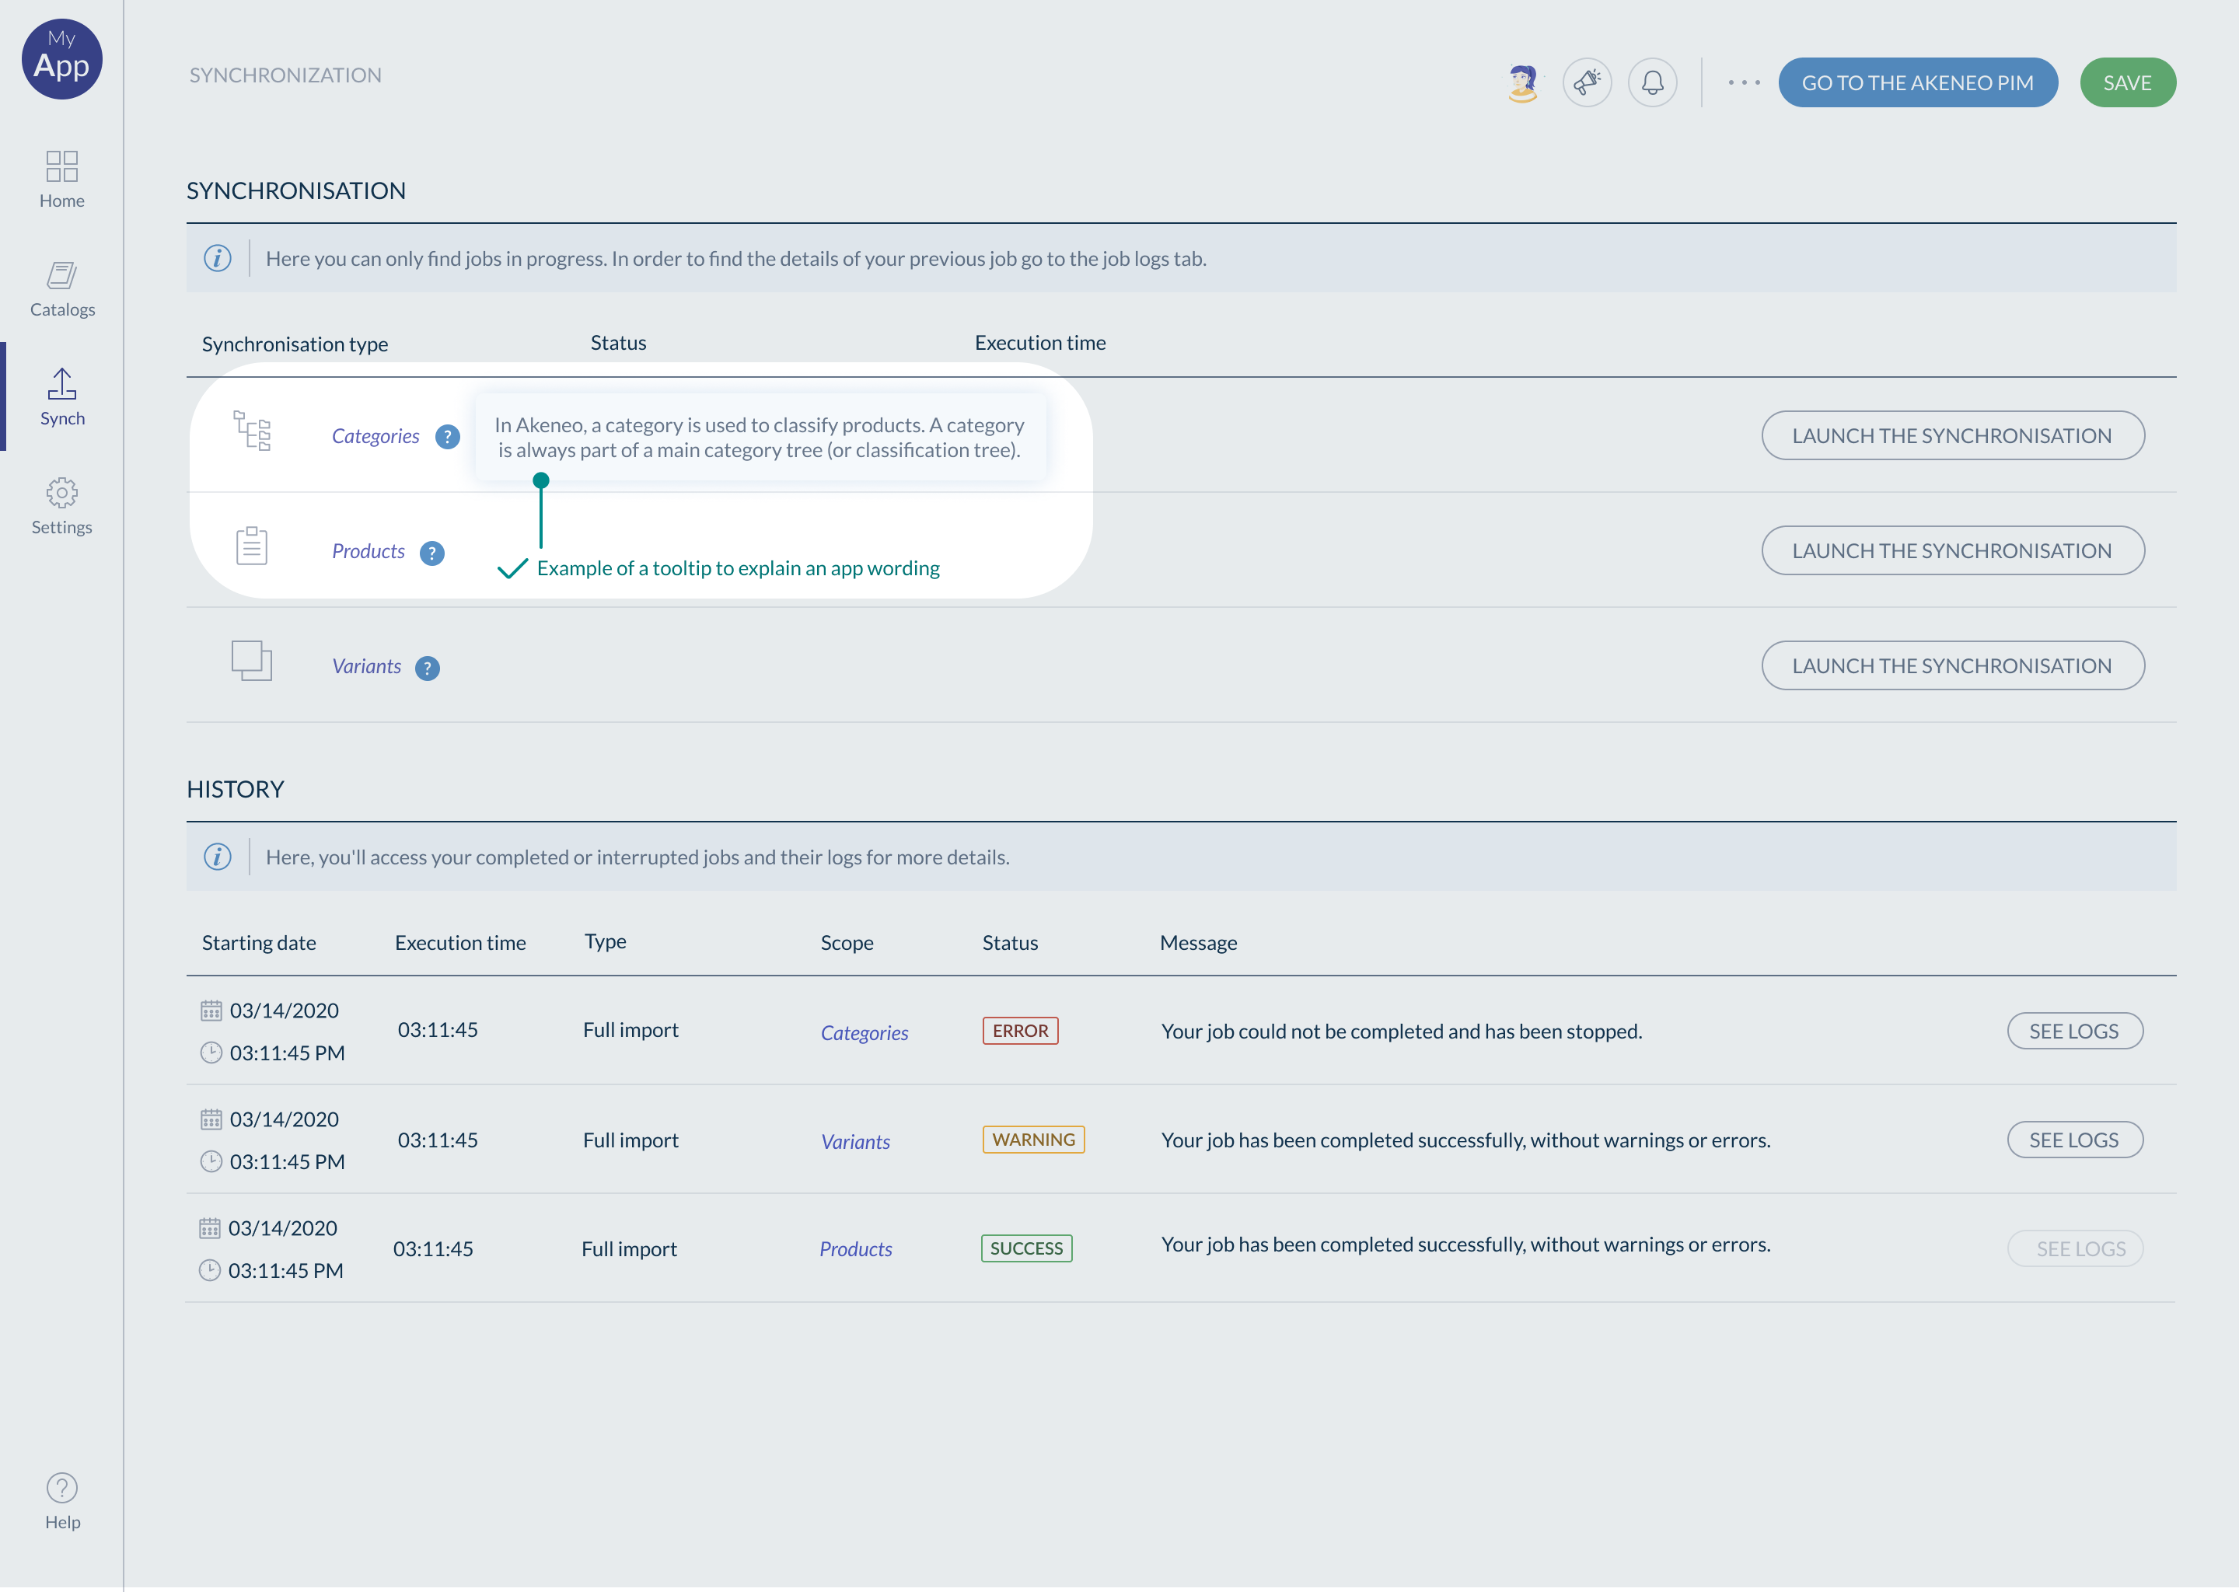Open Catalogs in the sidebar
The height and width of the screenshot is (1592, 2239).
tap(61, 288)
